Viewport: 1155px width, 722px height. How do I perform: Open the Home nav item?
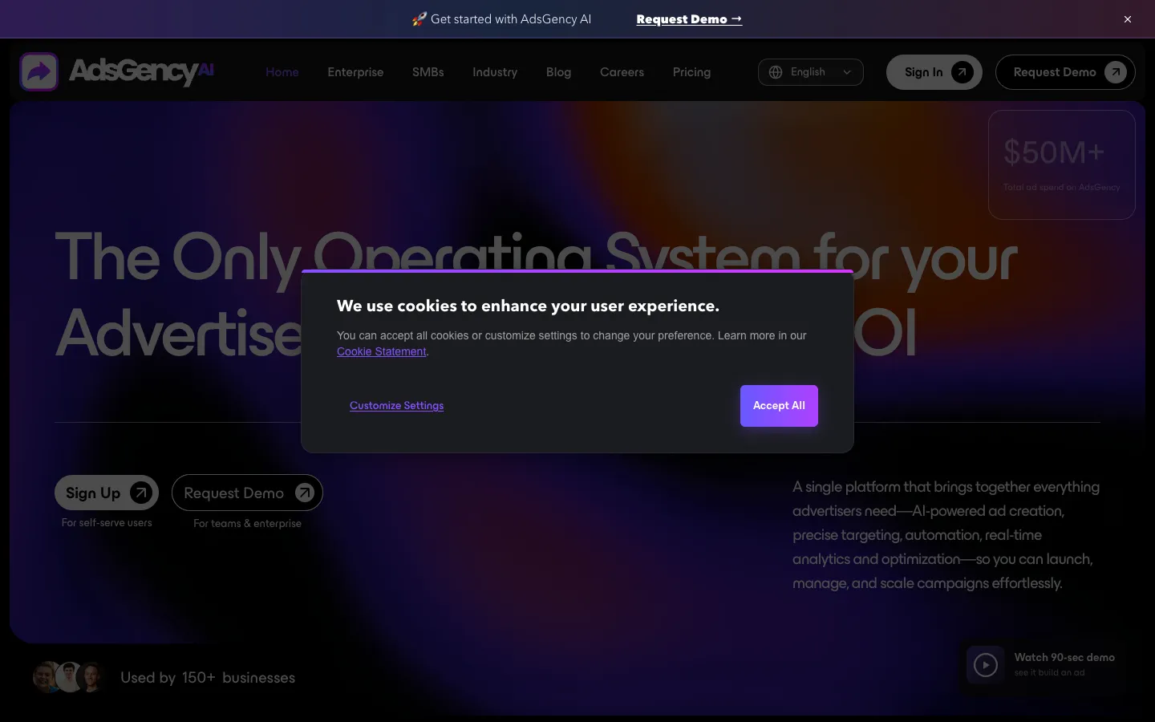pyautogui.click(x=282, y=72)
